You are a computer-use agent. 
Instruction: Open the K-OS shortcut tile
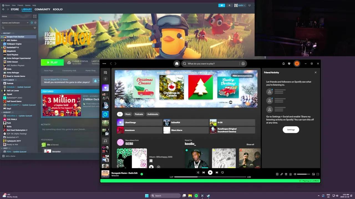point(232,122)
